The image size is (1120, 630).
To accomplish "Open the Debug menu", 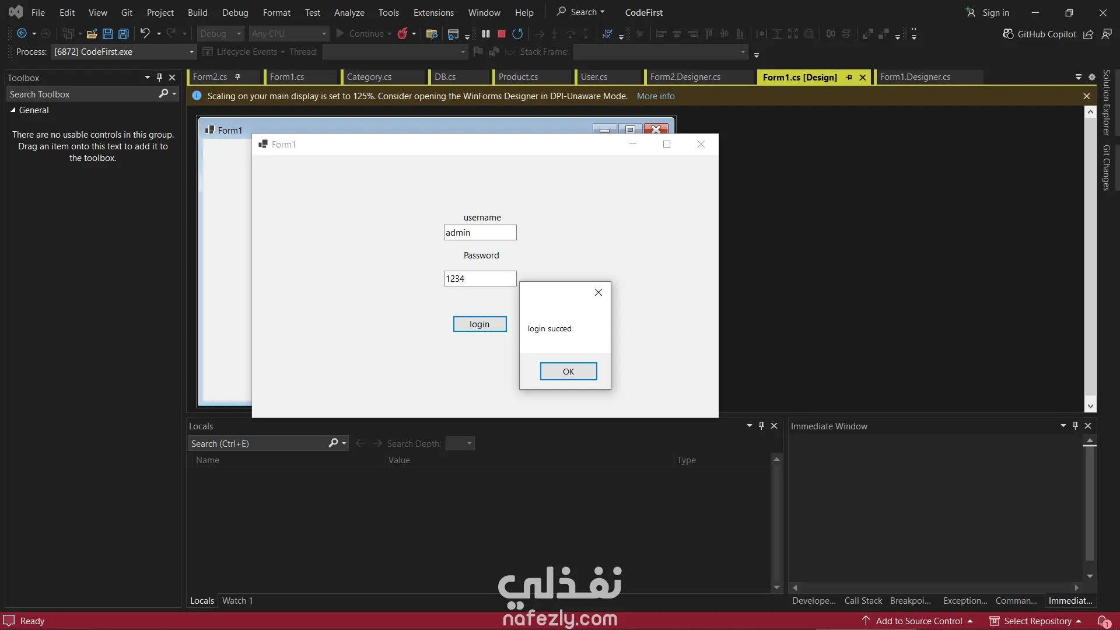I will pos(235,12).
